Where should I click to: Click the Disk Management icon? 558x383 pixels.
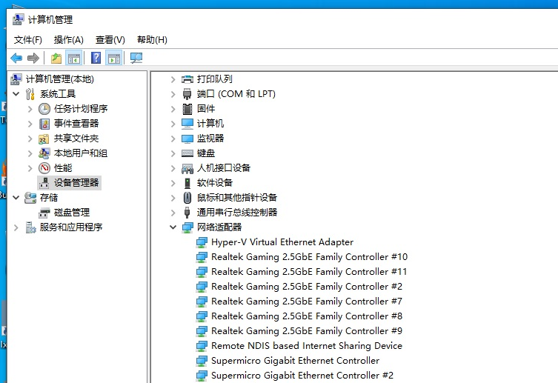(x=44, y=213)
